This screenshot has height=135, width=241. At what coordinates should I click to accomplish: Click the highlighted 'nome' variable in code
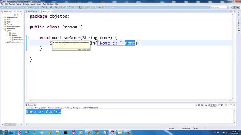tap(130, 43)
